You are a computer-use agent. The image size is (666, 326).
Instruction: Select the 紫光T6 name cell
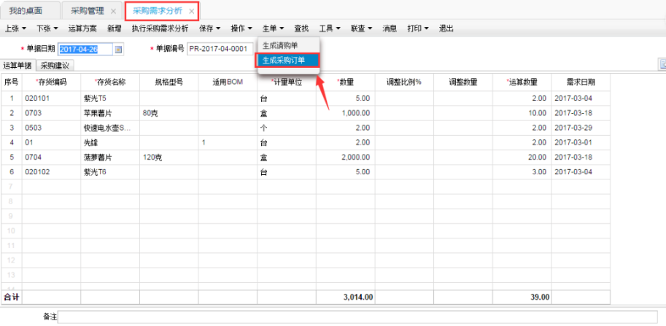tap(110, 172)
